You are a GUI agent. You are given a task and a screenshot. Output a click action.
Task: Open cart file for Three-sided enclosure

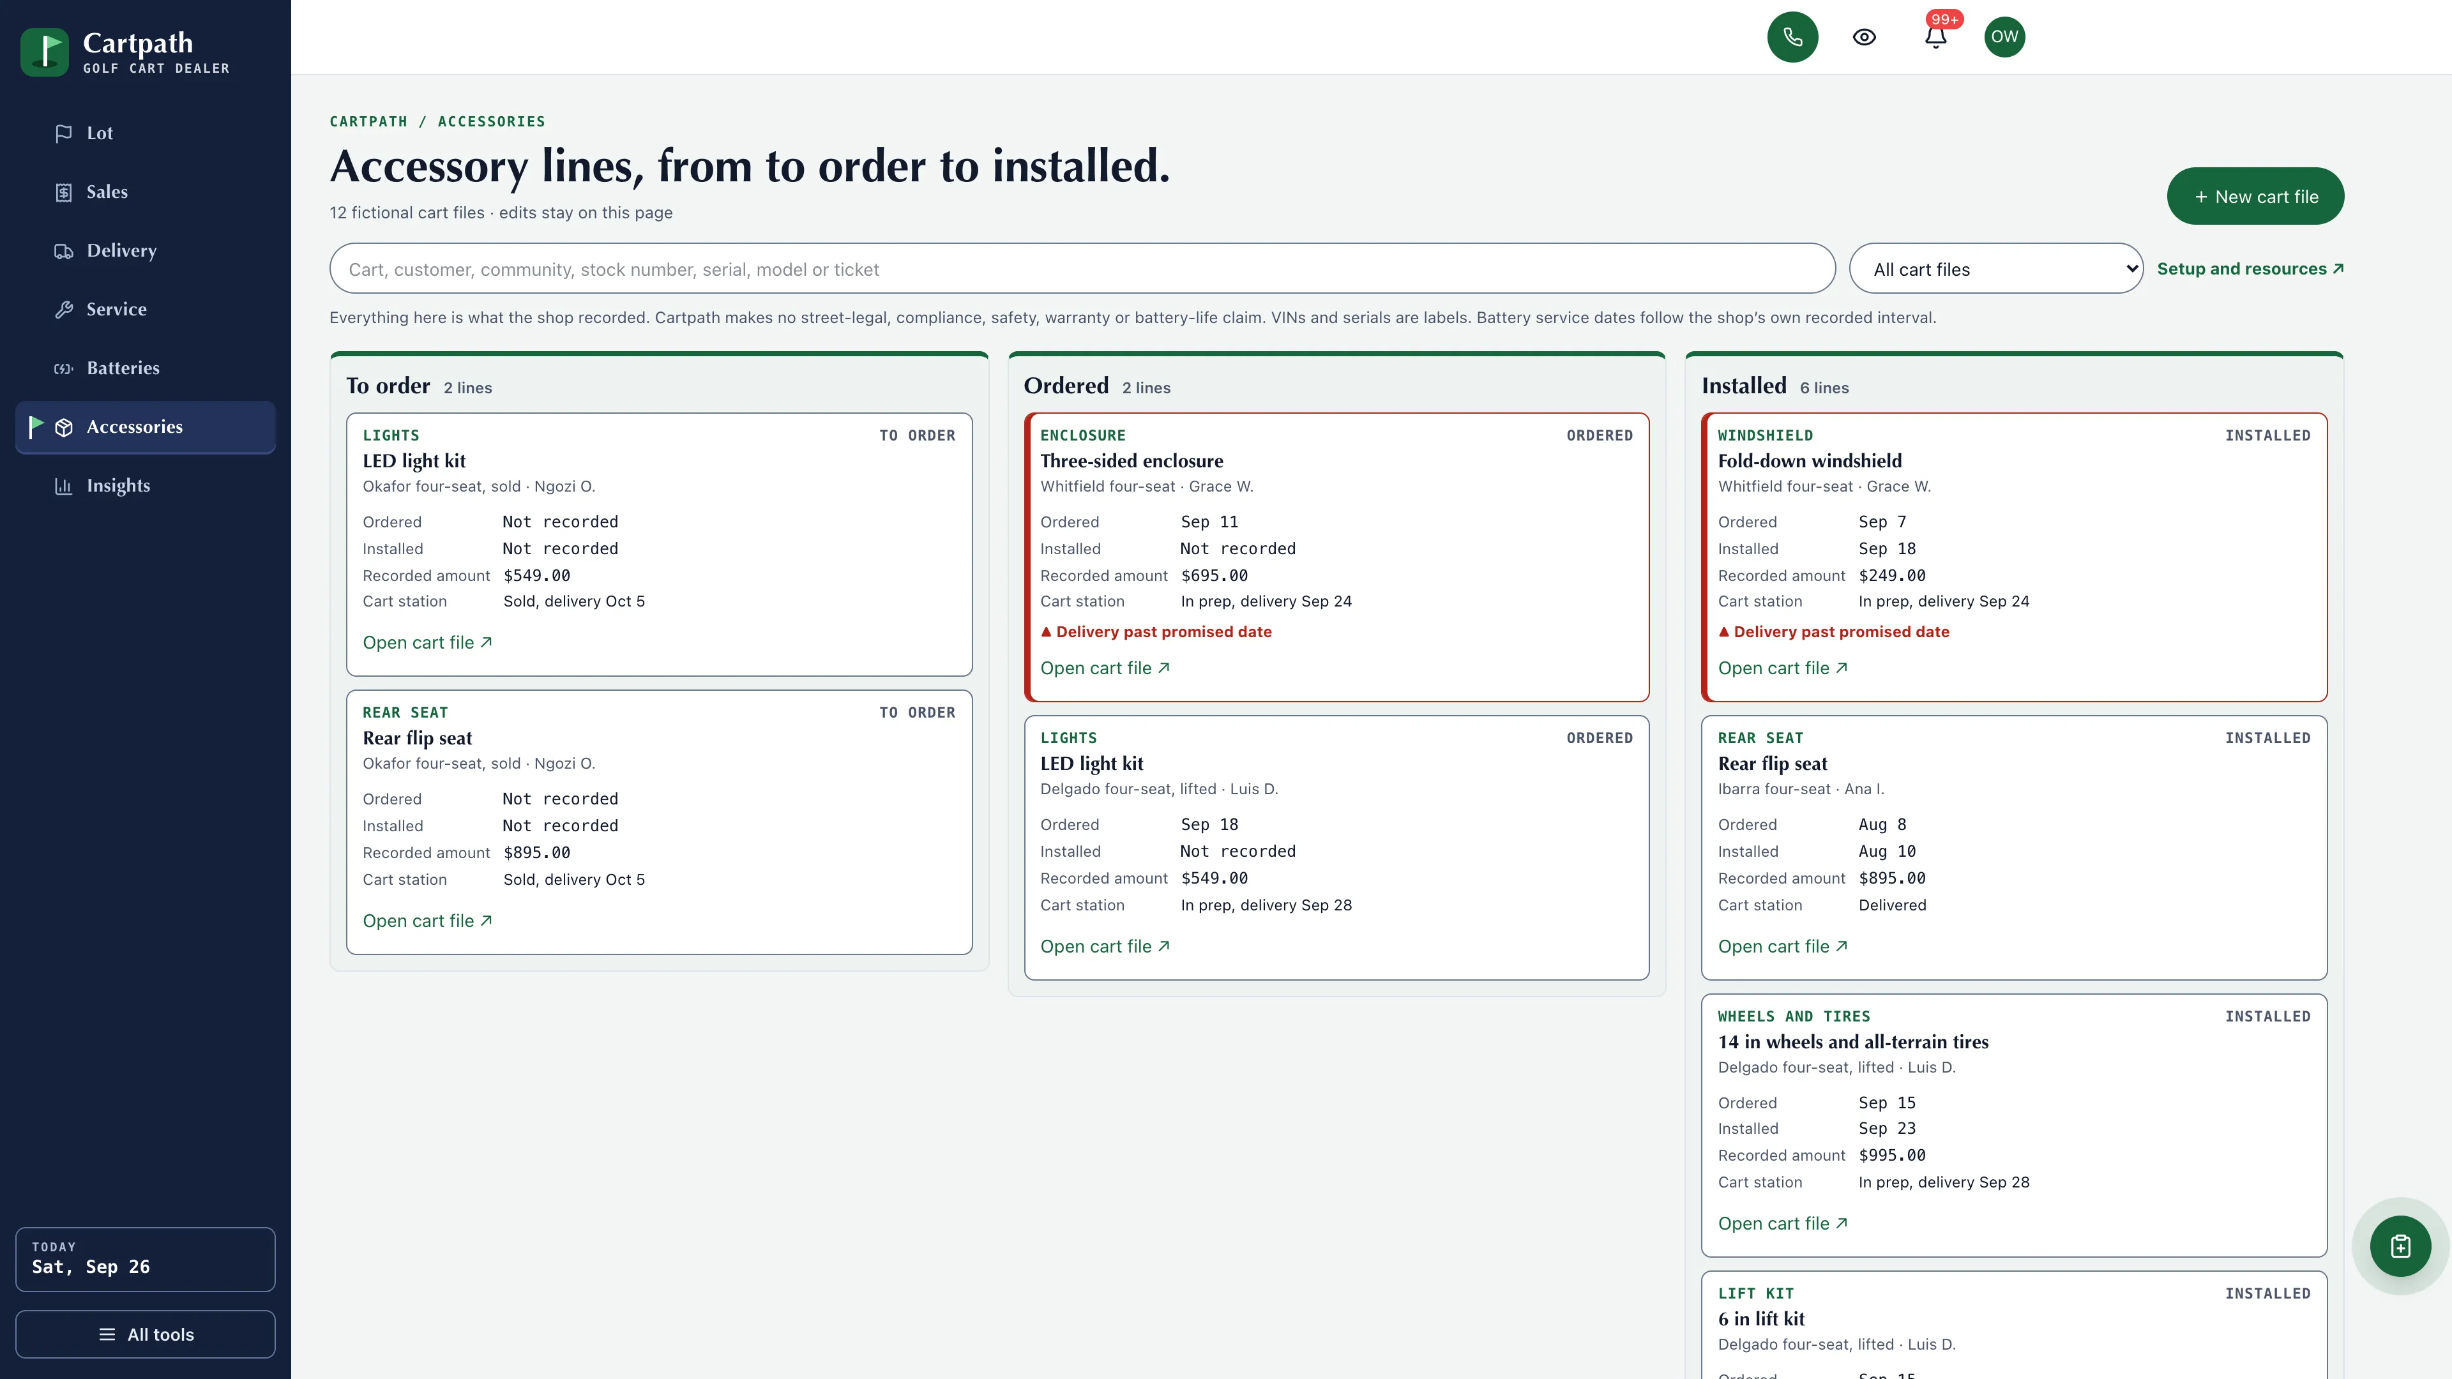(x=1105, y=668)
